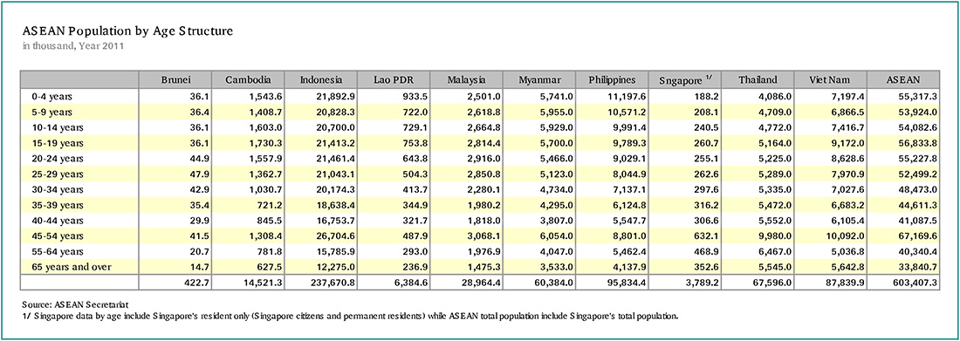The height and width of the screenshot is (341, 960).
Task: Click Myanmar 30-34 years value 4,734.0
Action: (x=557, y=189)
